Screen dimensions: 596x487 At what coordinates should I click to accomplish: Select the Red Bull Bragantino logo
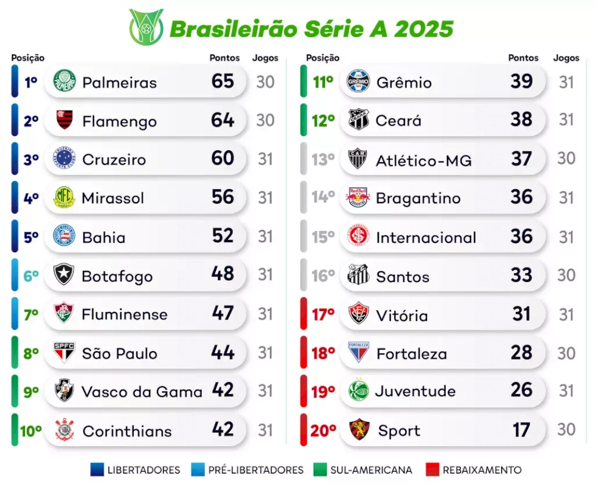(x=358, y=198)
